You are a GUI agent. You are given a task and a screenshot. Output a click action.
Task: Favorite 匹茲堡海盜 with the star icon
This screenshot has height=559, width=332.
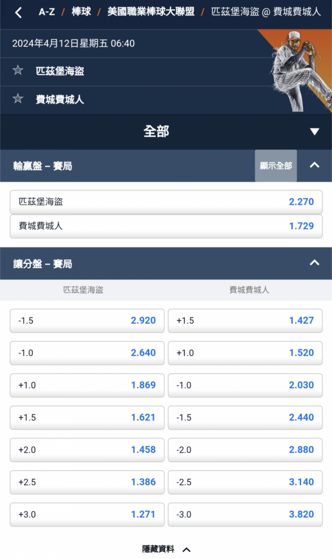click(x=18, y=70)
